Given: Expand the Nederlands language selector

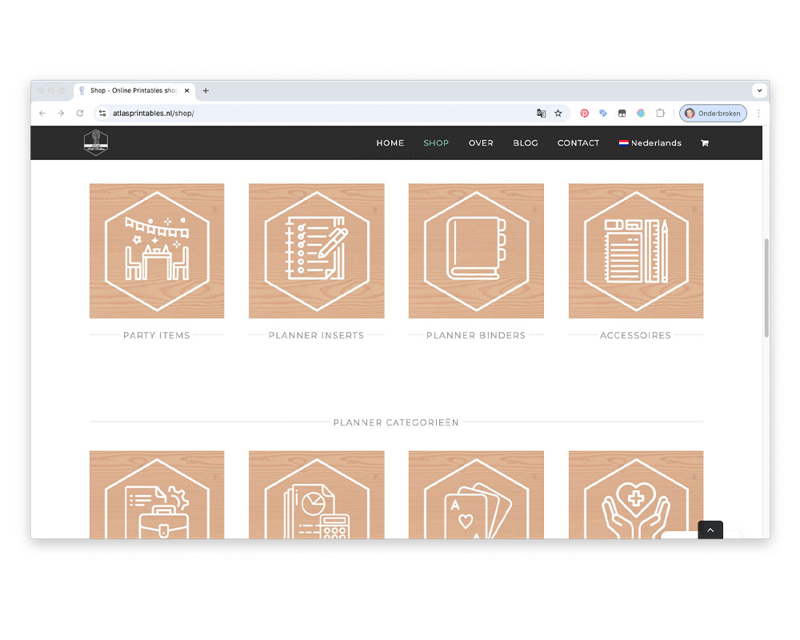Looking at the screenshot, I should (x=650, y=143).
